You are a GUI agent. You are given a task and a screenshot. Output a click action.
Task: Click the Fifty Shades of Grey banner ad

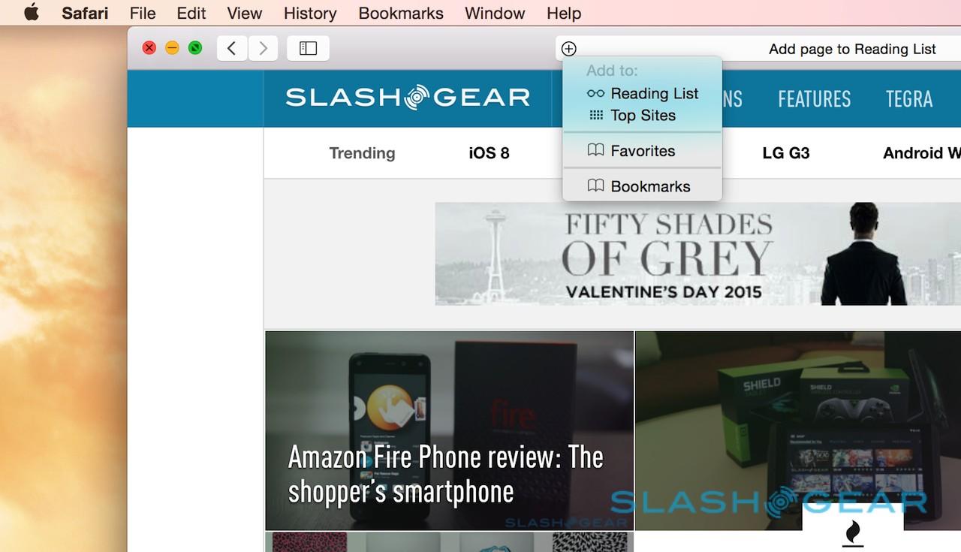point(697,254)
